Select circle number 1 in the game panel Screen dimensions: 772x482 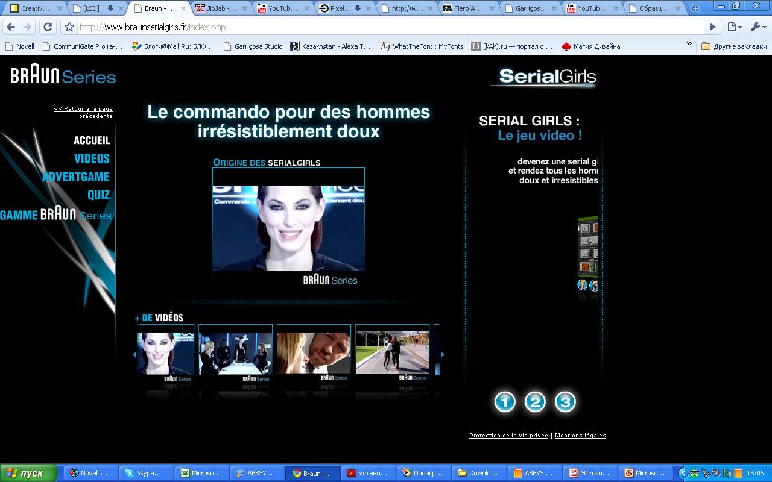[505, 402]
